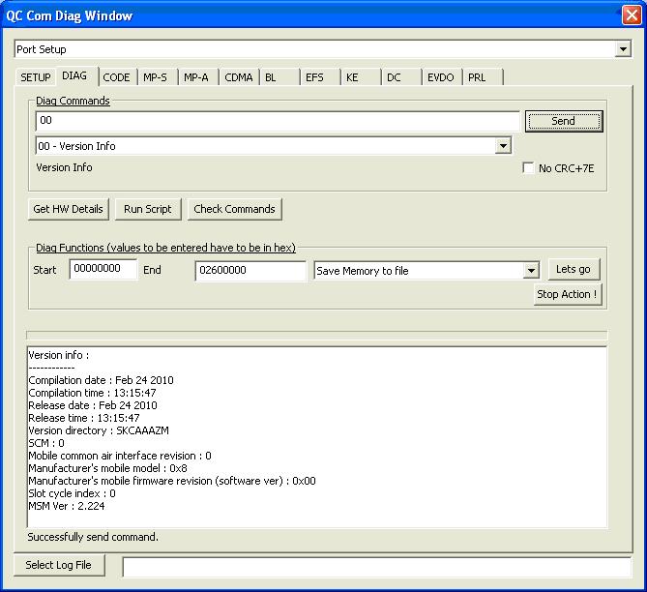Focus the log file path field

[377, 567]
